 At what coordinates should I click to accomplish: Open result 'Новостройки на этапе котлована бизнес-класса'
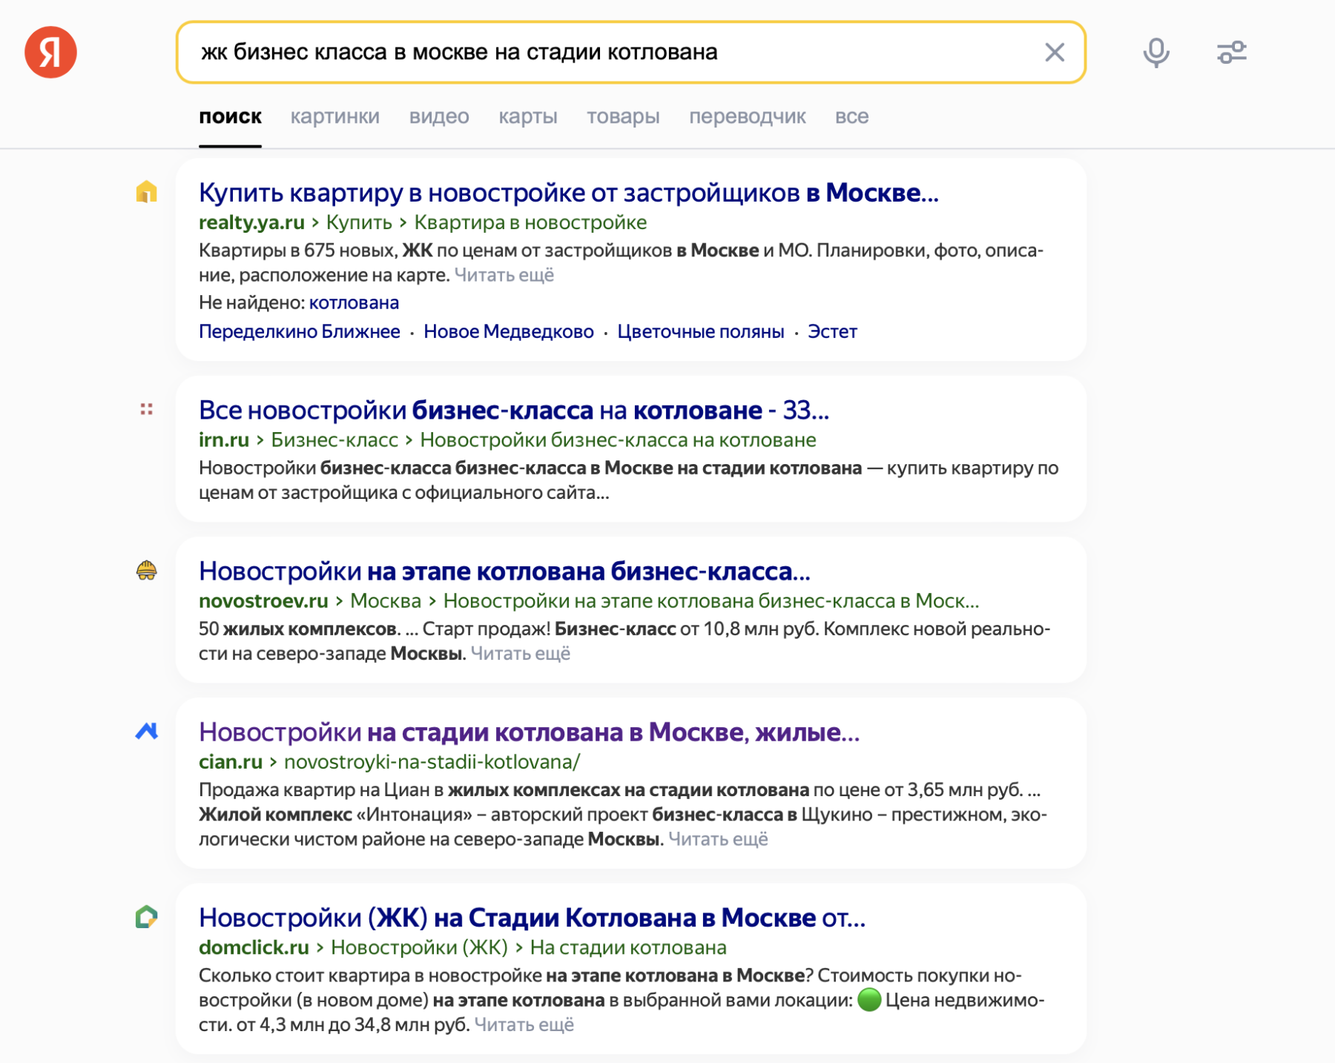[504, 571]
